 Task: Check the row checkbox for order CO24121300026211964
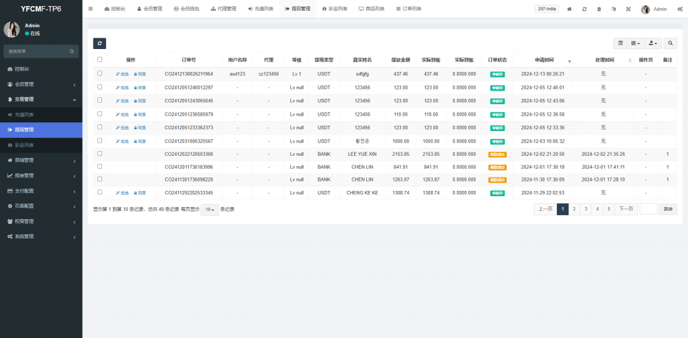click(100, 73)
